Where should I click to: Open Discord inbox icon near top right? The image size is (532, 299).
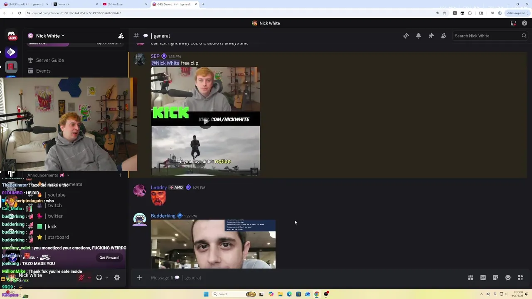click(x=513, y=23)
